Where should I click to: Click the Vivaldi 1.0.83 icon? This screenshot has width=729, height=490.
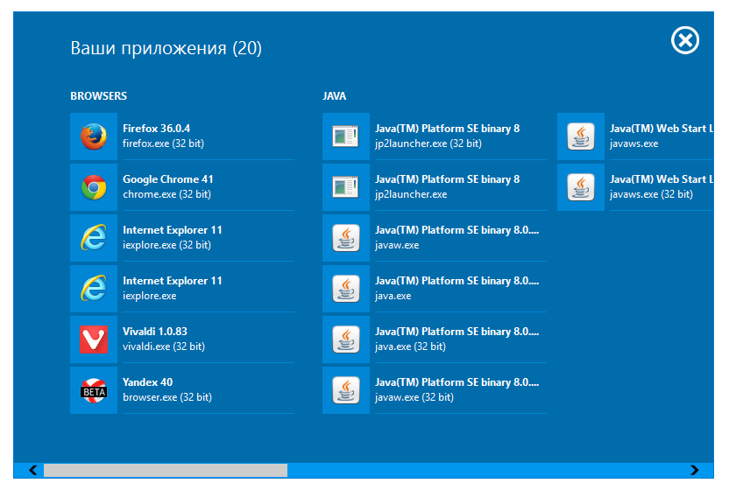coord(94,339)
